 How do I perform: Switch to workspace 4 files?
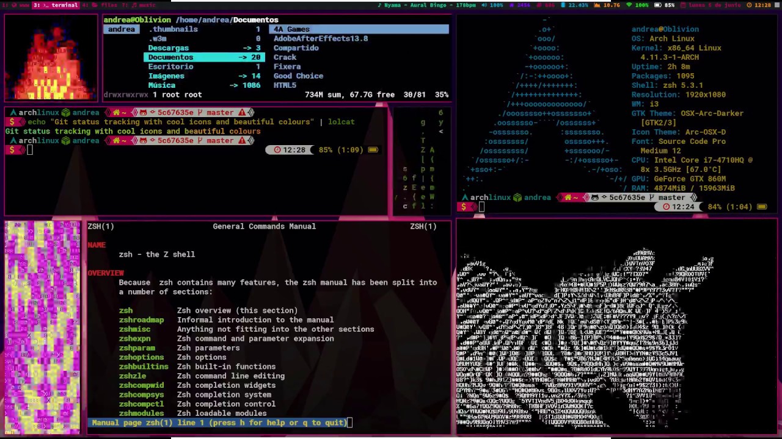point(100,5)
